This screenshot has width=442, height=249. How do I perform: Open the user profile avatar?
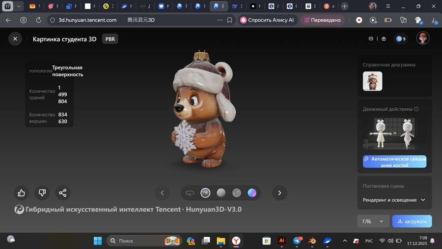[423, 38]
